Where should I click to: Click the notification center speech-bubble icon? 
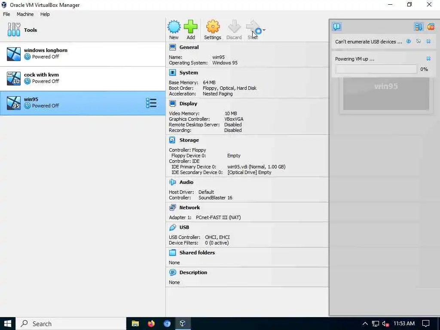(337, 27)
